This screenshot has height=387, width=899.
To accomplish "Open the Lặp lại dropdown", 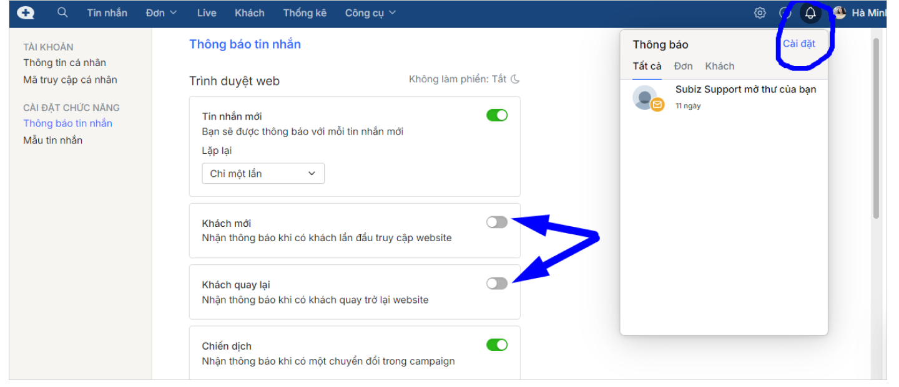I will point(263,174).
